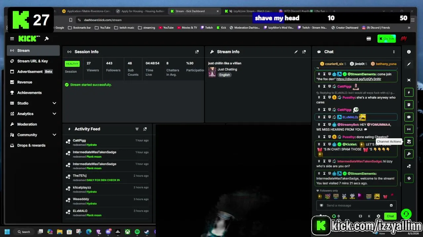Image resolution: width=423 pixels, height=237 pixels.
Task: Click the info icon in the right sidebar
Action: click(x=409, y=52)
